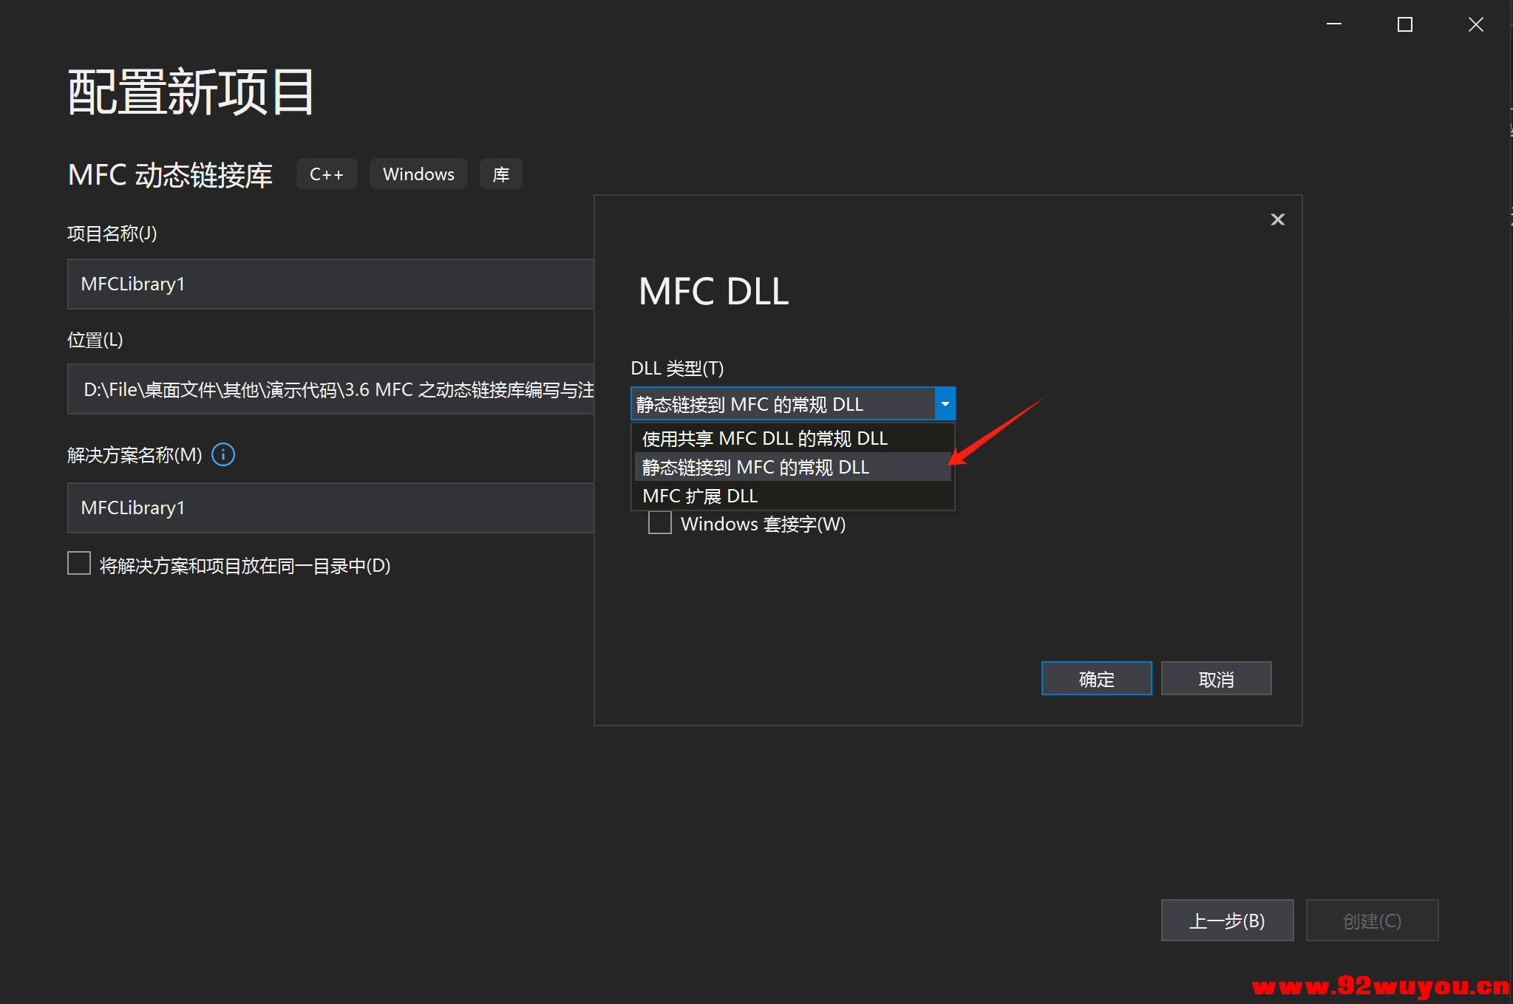Click the C++ tag badge
Viewport: 1513px width, 1004px height.
pyautogui.click(x=326, y=174)
